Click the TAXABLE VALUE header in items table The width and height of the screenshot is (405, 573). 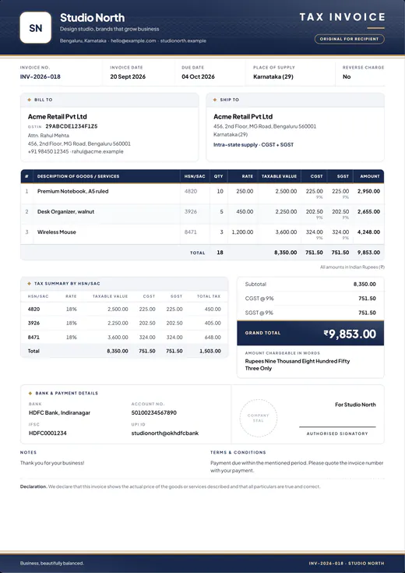279,176
